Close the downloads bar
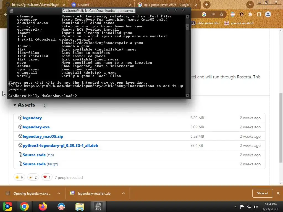This screenshot has height=212, width=283. pyautogui.click(x=278, y=193)
